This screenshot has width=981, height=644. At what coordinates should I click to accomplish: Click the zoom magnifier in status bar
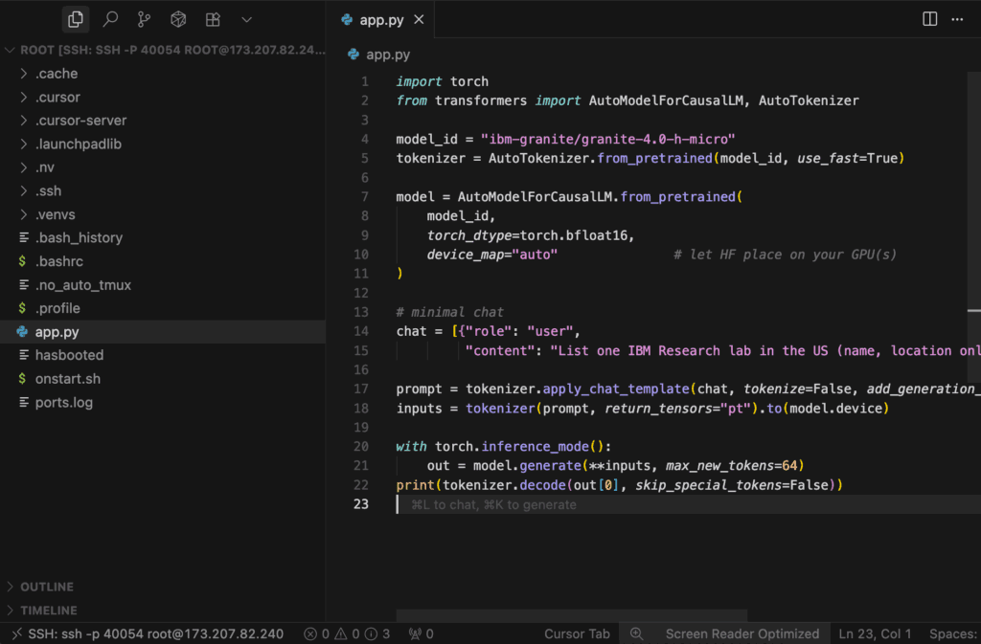(x=633, y=633)
